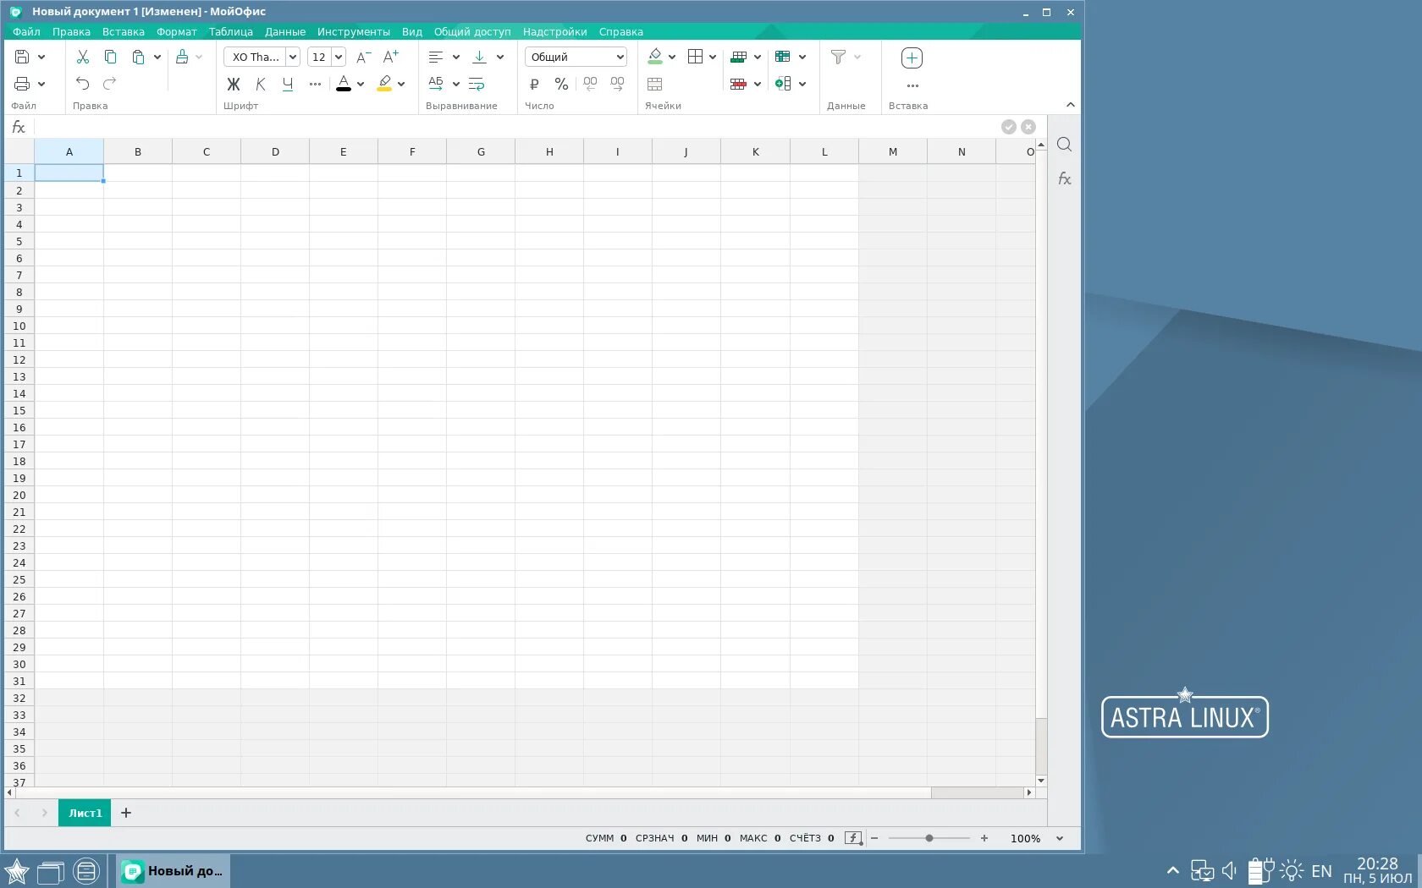This screenshot has height=888, width=1422.
Task: Open the Вставка menu in menu bar
Action: click(x=124, y=31)
